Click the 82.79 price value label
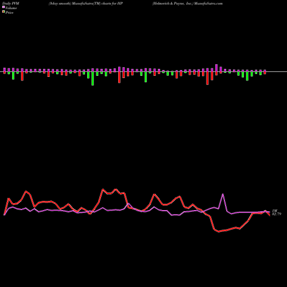The image size is (287, 287). tap(277, 214)
